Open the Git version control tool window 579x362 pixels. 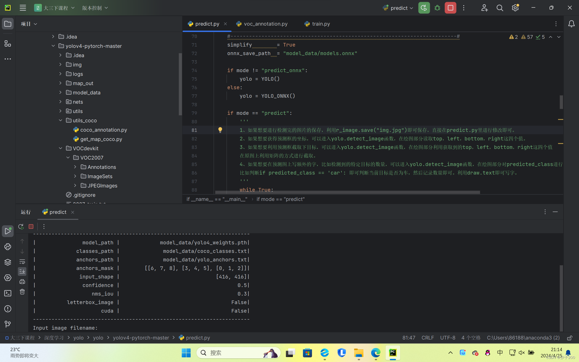[8, 324]
